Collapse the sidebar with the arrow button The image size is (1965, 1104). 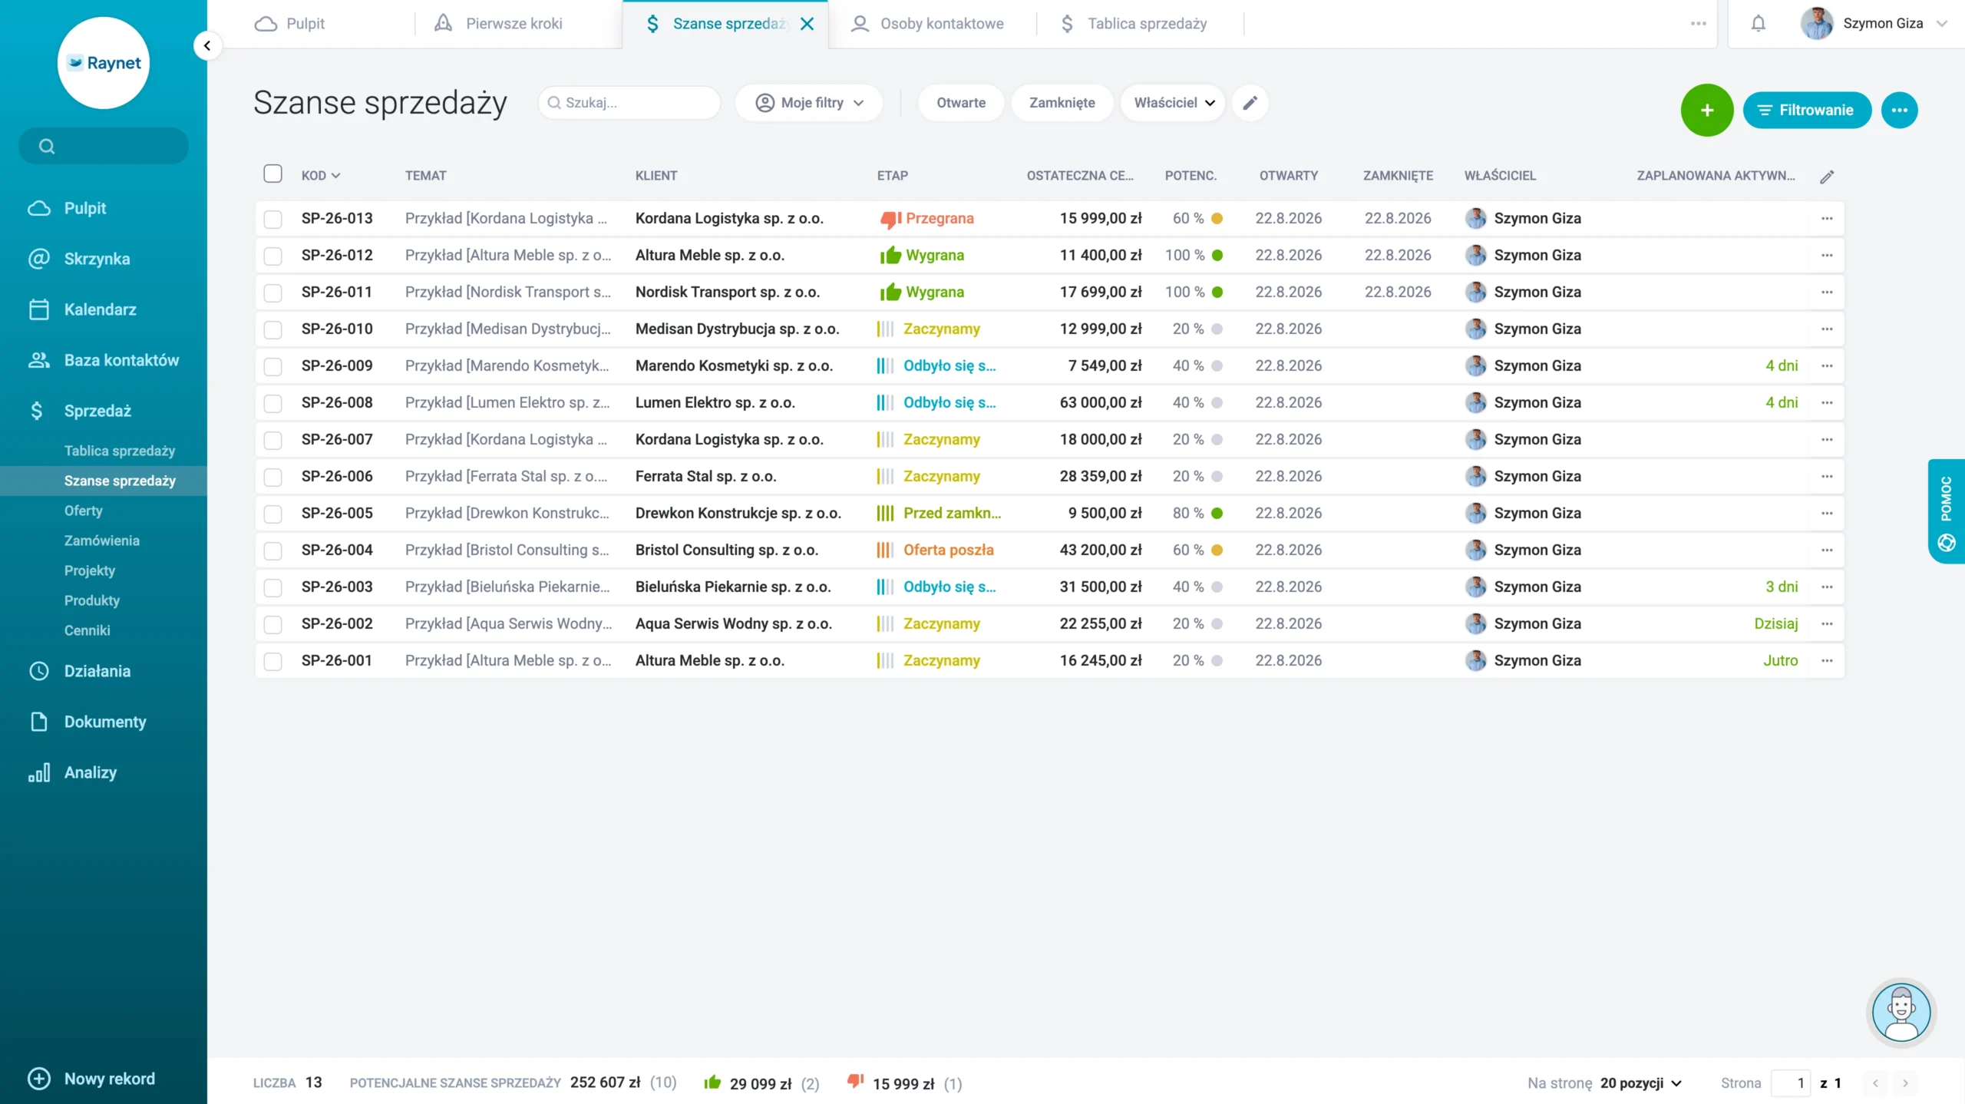click(206, 46)
